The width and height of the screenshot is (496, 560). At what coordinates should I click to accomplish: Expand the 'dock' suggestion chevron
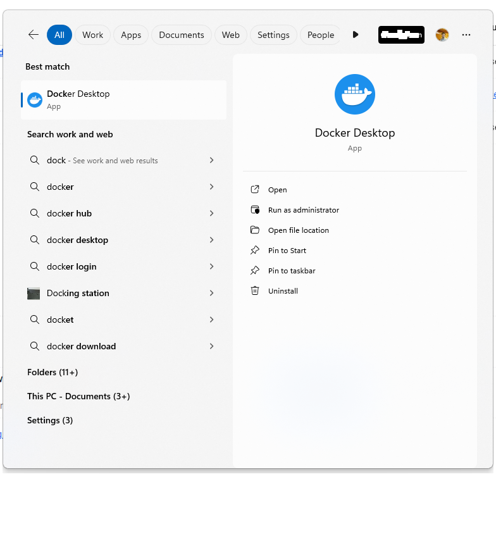click(211, 160)
